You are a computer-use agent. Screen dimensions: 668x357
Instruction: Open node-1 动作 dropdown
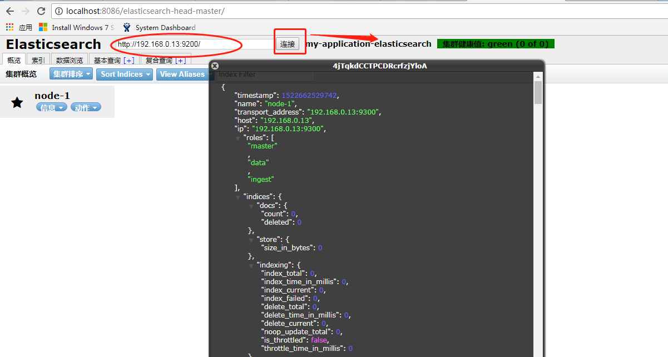pos(86,107)
